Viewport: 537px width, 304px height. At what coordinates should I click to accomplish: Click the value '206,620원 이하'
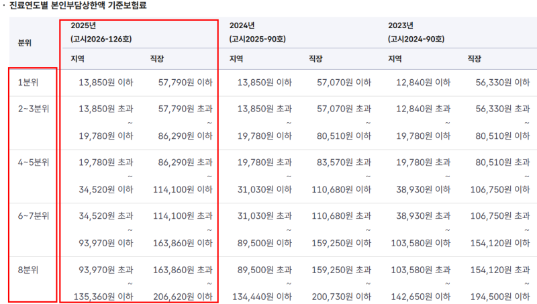coord(183,297)
